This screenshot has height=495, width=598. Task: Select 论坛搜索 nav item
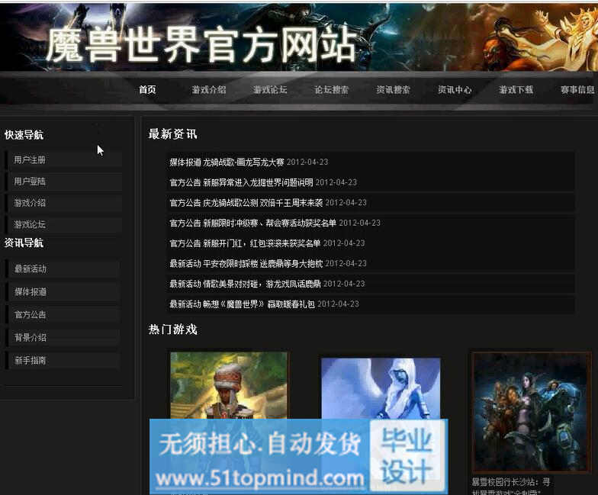[331, 90]
